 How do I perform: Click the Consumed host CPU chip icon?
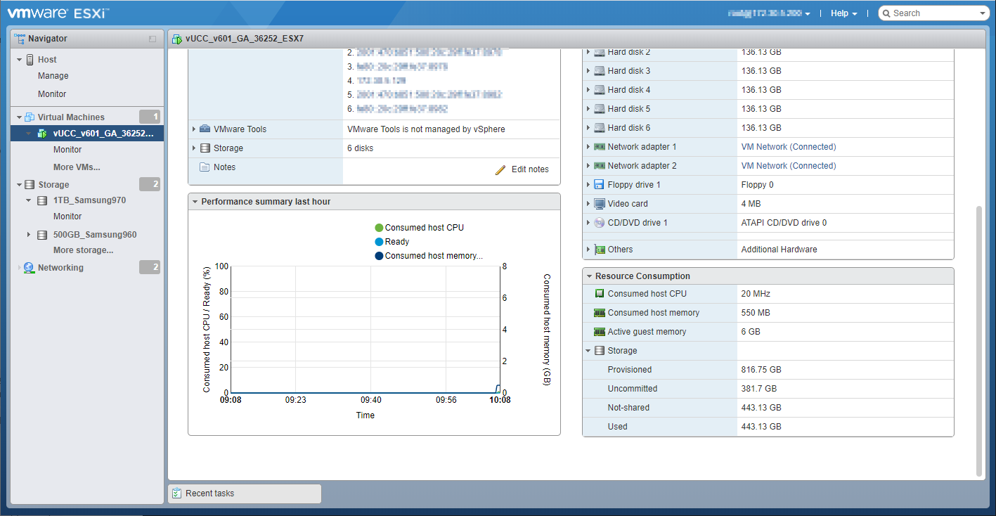[600, 294]
